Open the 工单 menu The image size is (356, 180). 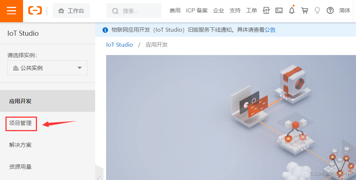click(x=251, y=11)
